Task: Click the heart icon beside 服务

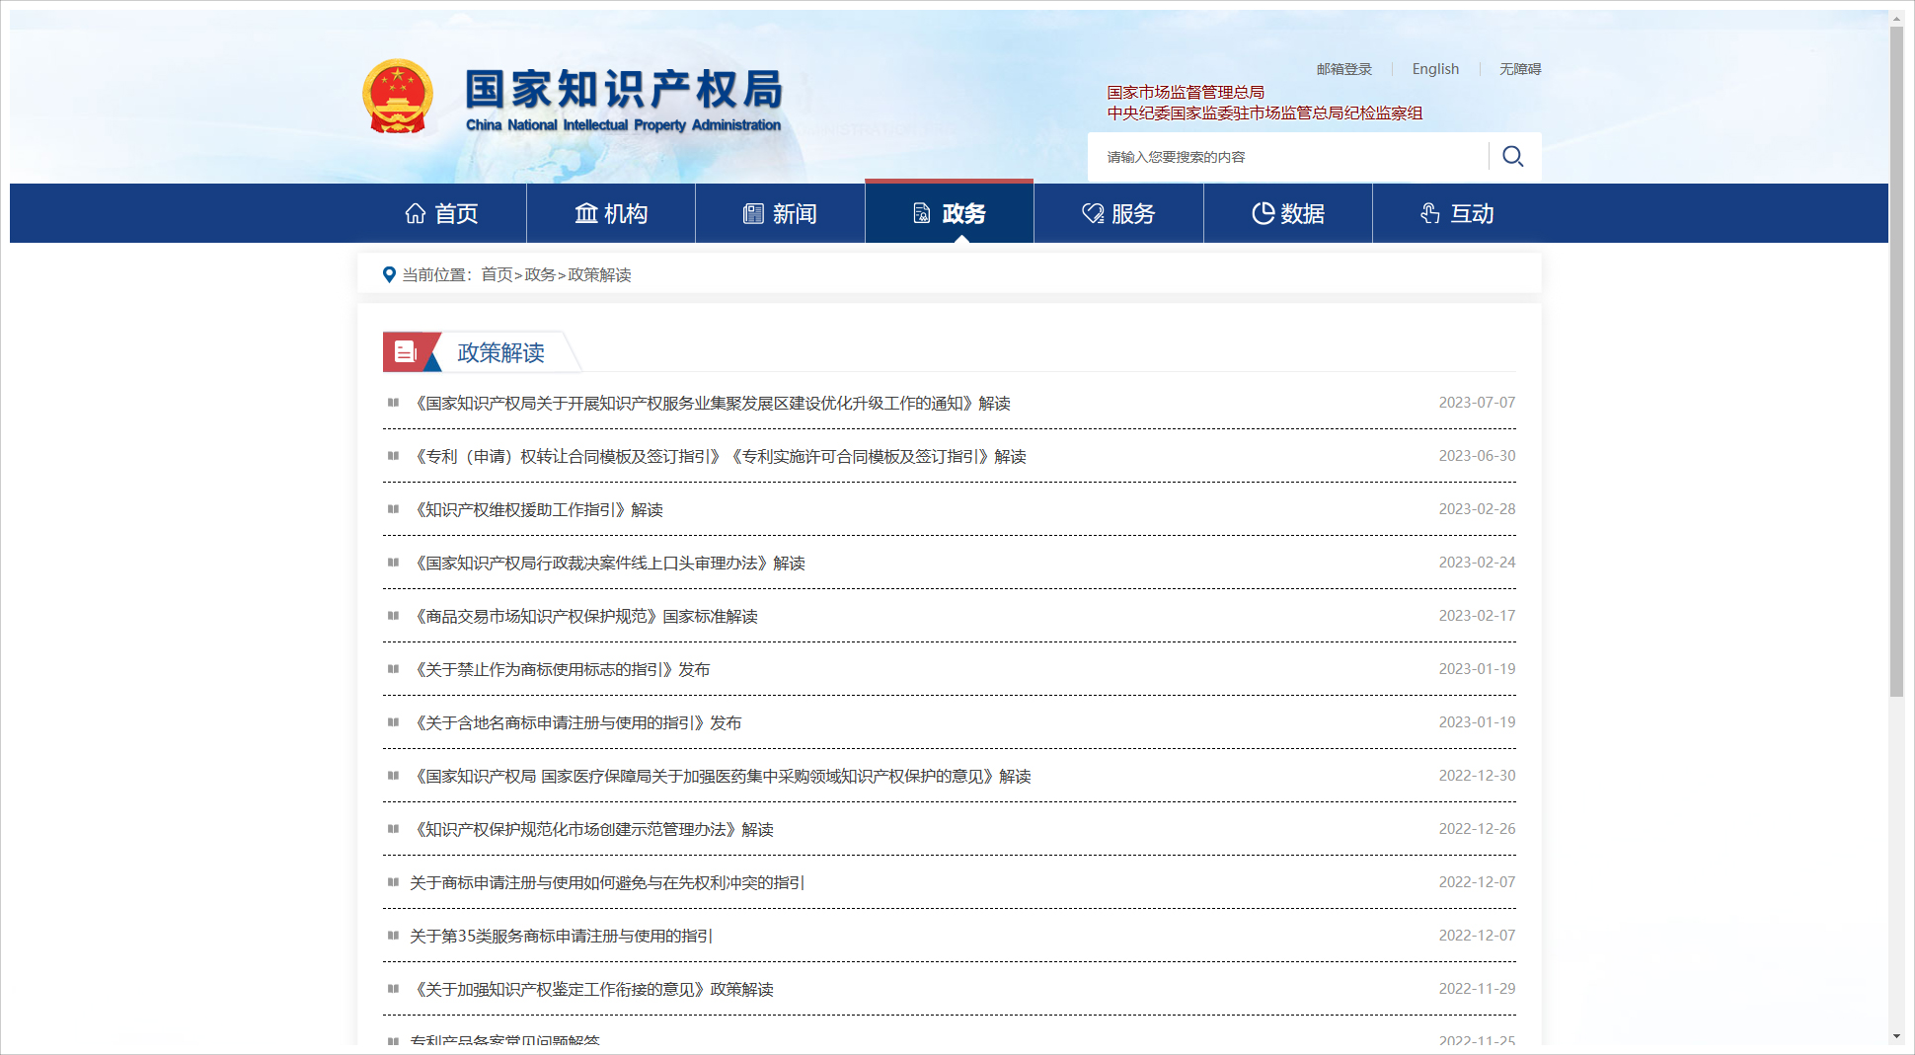Action: (1092, 213)
